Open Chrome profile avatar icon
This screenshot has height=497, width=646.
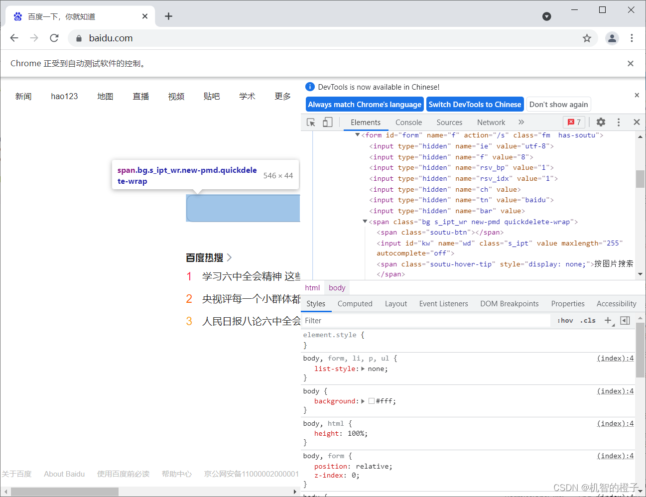[x=612, y=38]
